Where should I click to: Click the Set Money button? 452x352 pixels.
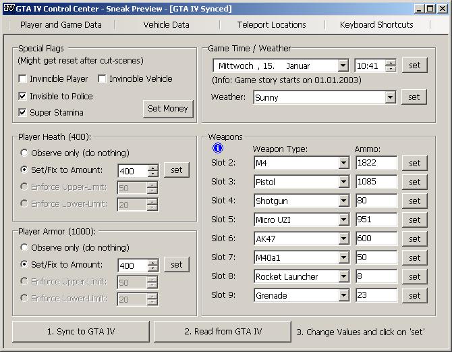[168, 109]
